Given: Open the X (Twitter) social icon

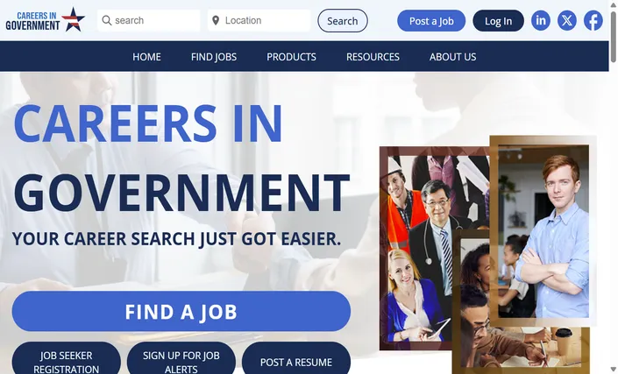Looking at the screenshot, I should (567, 20).
